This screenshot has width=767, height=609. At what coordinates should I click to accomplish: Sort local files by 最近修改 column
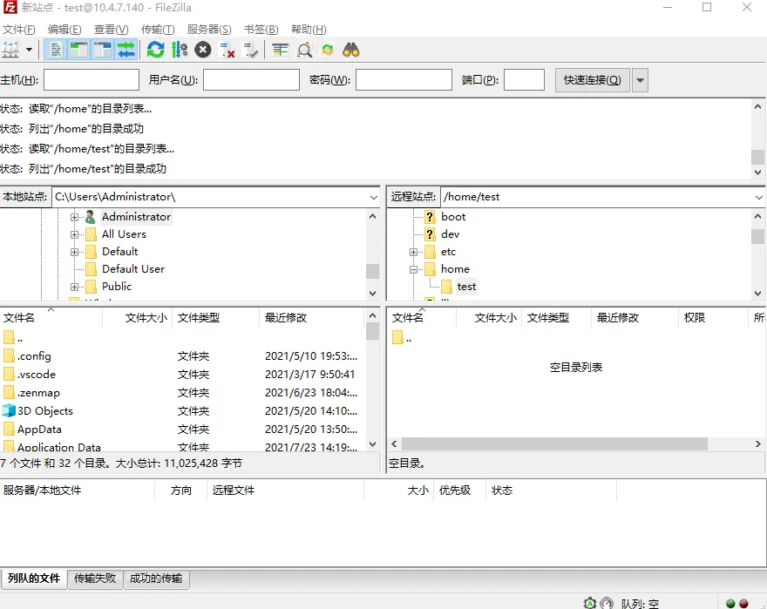(x=312, y=318)
